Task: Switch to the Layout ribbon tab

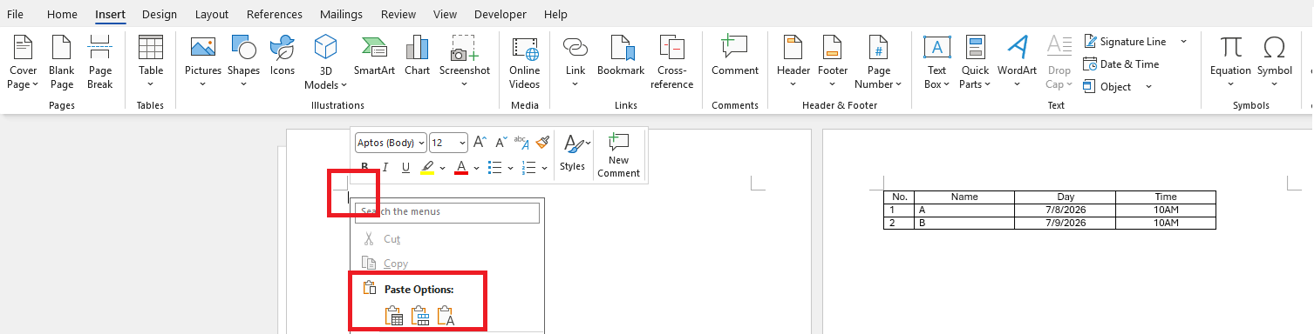Action: coord(212,15)
